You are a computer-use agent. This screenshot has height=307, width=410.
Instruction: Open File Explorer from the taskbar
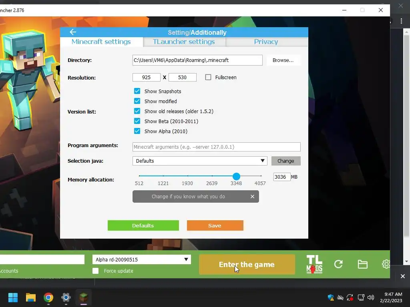pyautogui.click(x=30, y=297)
